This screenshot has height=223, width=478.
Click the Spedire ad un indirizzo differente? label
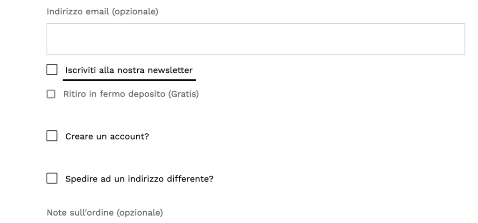(x=139, y=179)
